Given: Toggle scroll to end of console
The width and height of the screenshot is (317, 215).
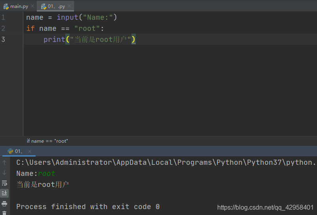Looking at the screenshot, I should point(4,193).
